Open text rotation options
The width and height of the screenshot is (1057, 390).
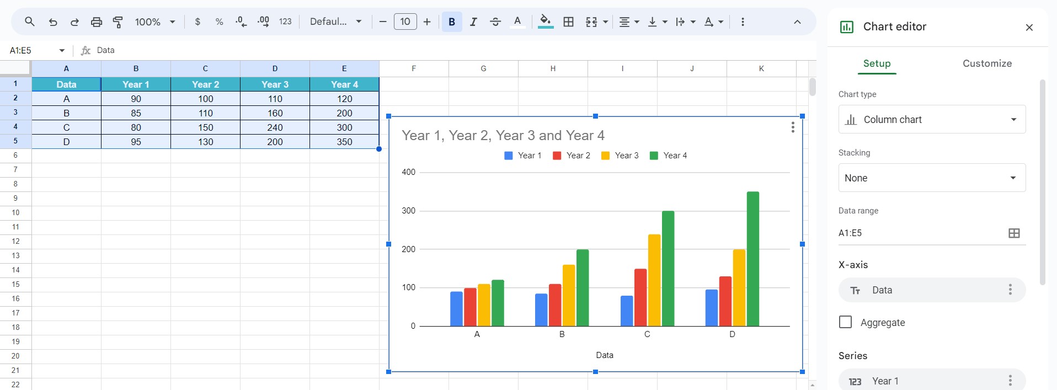coord(713,22)
